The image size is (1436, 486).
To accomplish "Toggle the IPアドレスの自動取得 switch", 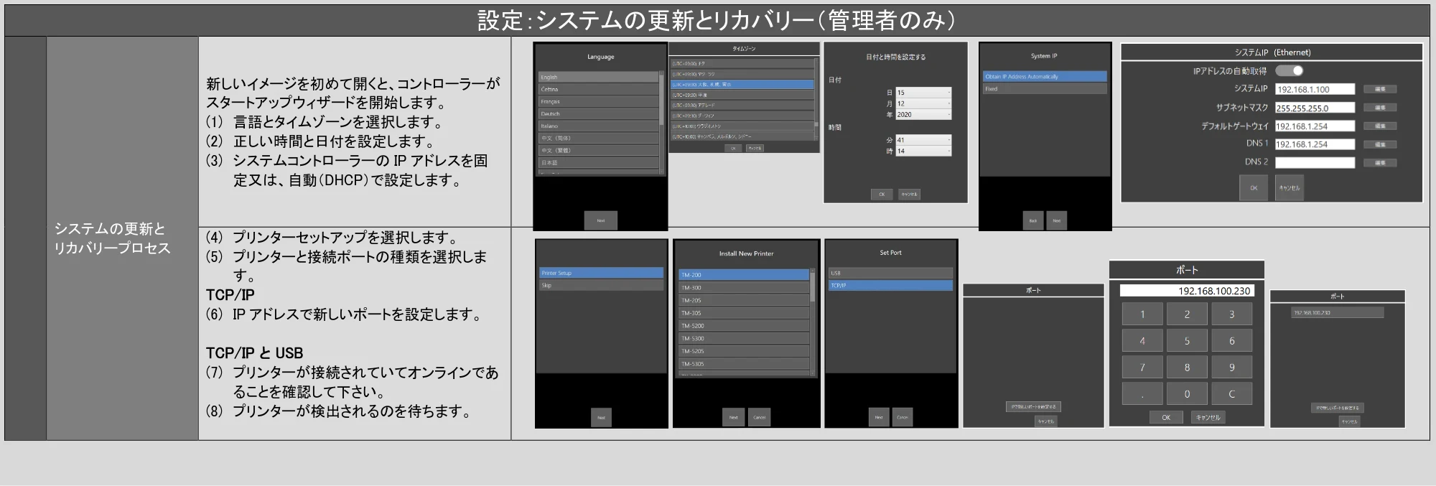I will [x=1289, y=70].
